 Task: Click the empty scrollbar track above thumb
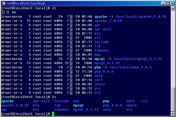pyautogui.click(x=173, y=49)
